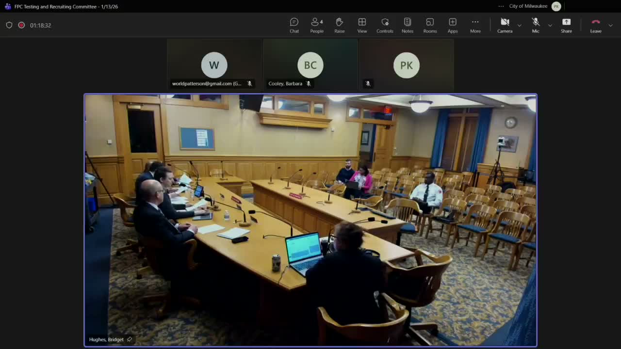This screenshot has height=349, width=621.
Task: Click the PK profile avatar
Action: [x=556, y=6]
